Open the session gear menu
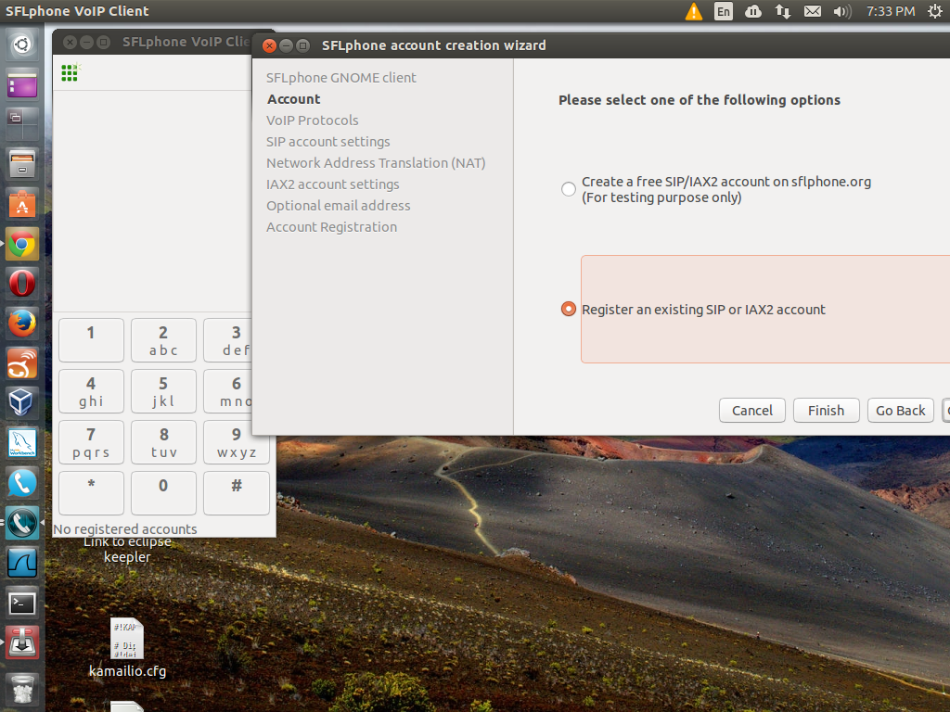The height and width of the screenshot is (712, 950). click(x=936, y=13)
